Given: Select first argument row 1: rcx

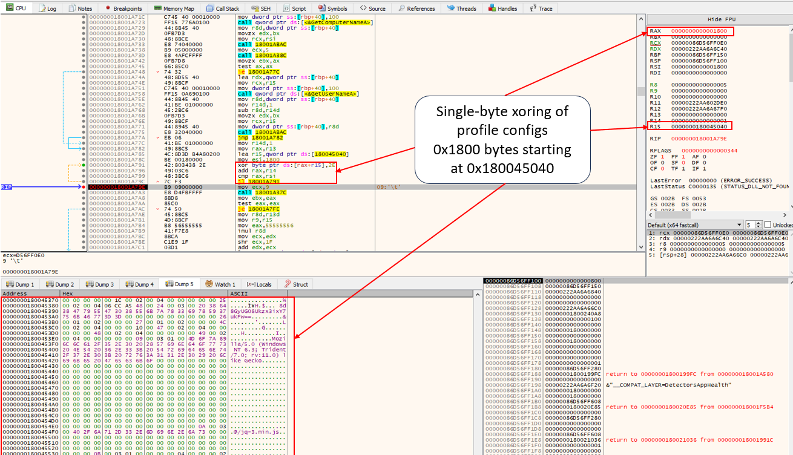Looking at the screenshot, I should [x=719, y=233].
